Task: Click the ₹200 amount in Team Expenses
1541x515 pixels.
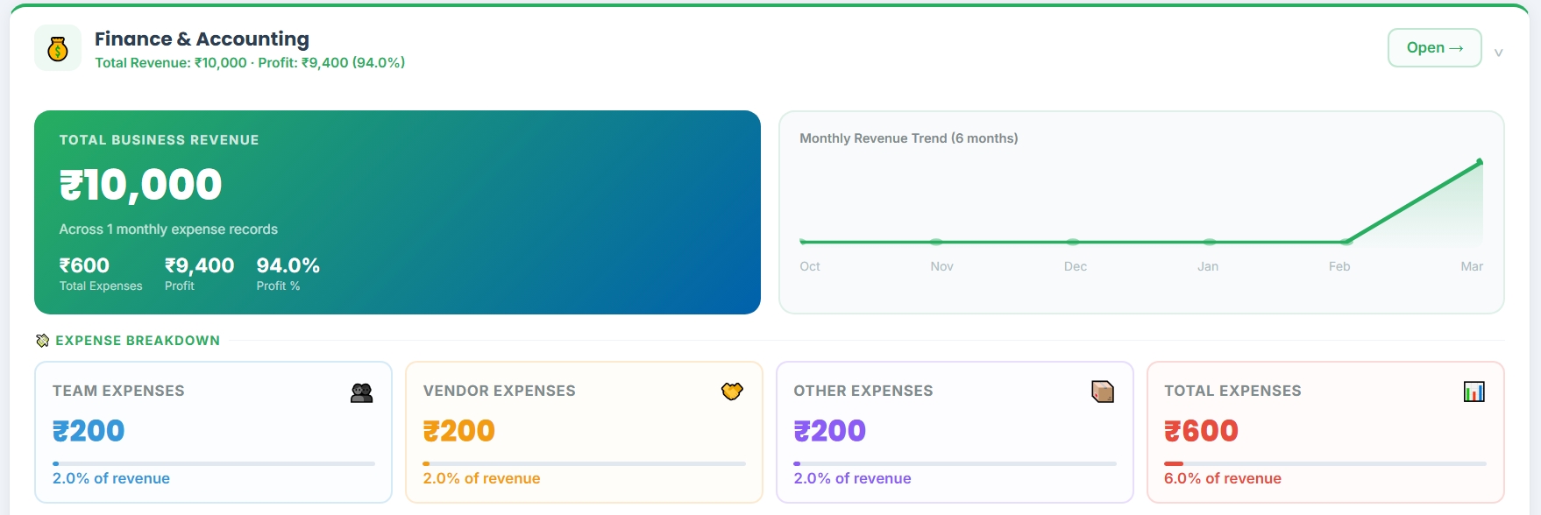Action: click(89, 431)
